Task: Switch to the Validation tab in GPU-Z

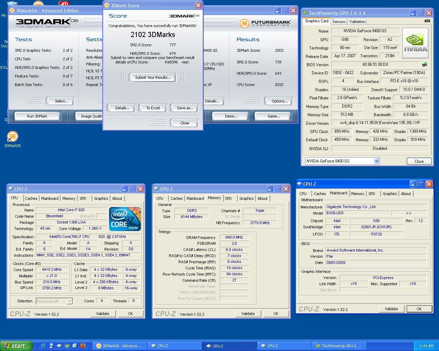Action: click(x=357, y=21)
